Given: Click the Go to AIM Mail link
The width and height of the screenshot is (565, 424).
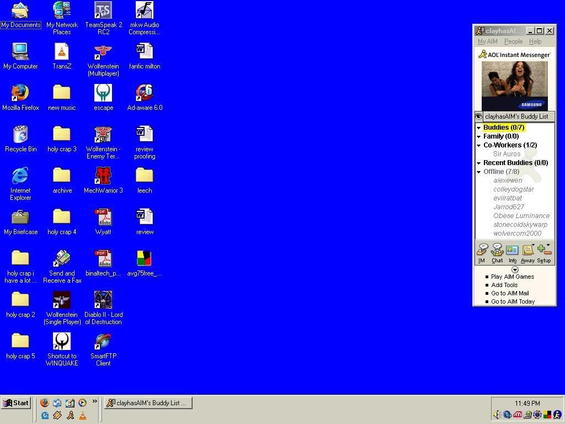Looking at the screenshot, I should [x=510, y=293].
